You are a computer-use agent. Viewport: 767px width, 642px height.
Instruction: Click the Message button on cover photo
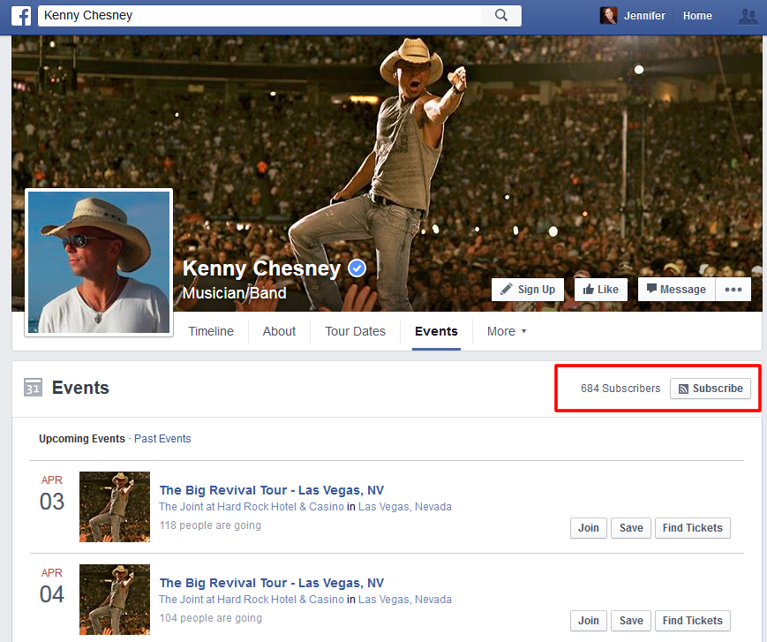point(676,290)
